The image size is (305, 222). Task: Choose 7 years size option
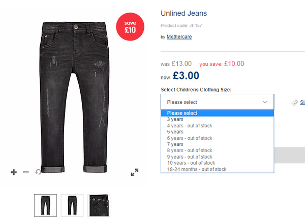(x=217, y=144)
